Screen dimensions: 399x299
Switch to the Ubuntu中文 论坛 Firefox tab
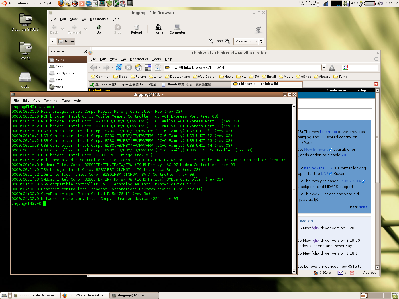tap(195, 84)
